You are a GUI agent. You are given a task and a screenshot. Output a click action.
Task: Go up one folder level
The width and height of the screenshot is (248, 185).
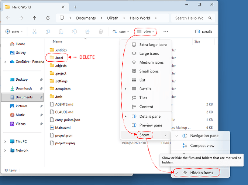pyautogui.click(x=34, y=18)
